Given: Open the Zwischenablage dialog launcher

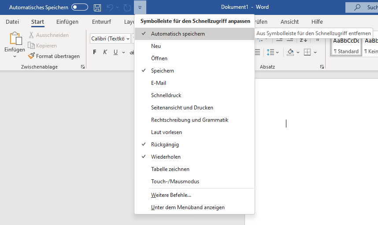Looking at the screenshot, I should coord(82,67).
